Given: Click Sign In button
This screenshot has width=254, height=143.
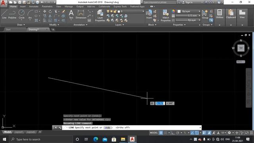Looking at the screenshot, I should coord(188,2).
